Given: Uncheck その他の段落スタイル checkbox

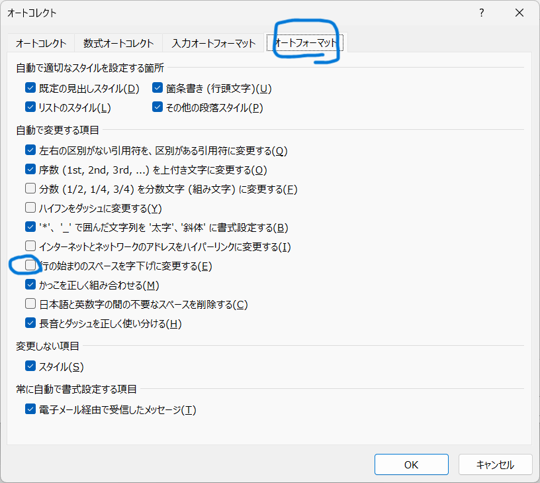Looking at the screenshot, I should pos(157,107).
